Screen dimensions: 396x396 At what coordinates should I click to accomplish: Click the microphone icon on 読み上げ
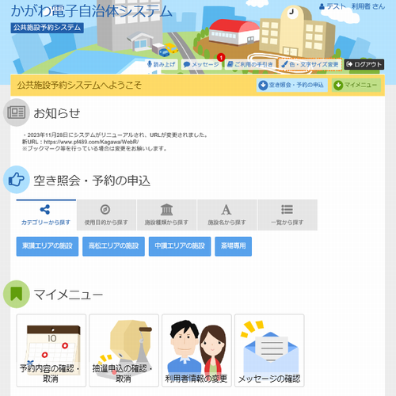(x=150, y=64)
